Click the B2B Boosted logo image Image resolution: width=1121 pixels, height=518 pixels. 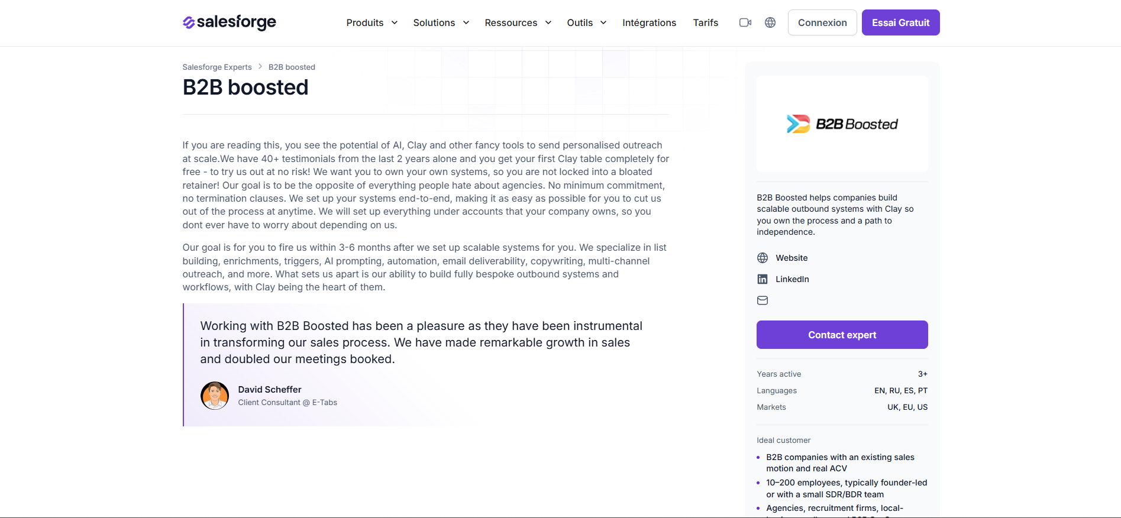click(842, 124)
